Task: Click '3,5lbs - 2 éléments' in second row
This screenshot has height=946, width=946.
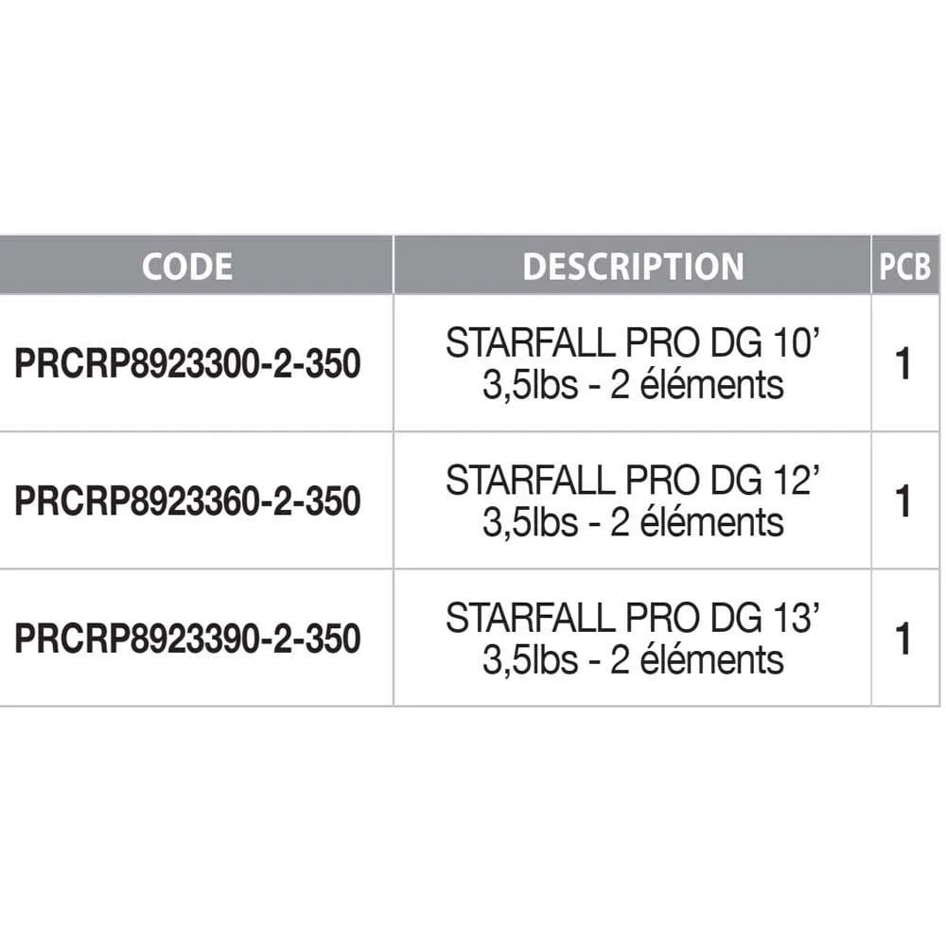Action: [x=633, y=523]
